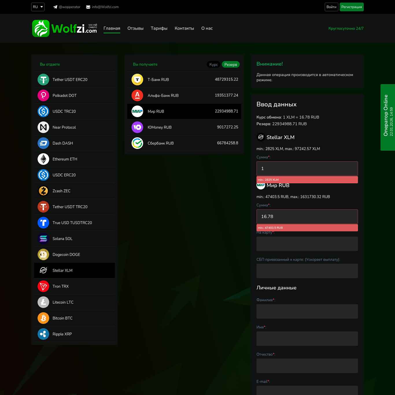Open the RU language dropdown

click(x=38, y=7)
